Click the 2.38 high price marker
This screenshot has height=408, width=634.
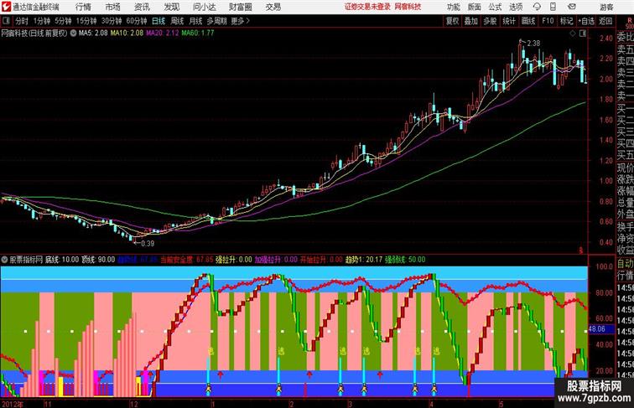coord(533,44)
